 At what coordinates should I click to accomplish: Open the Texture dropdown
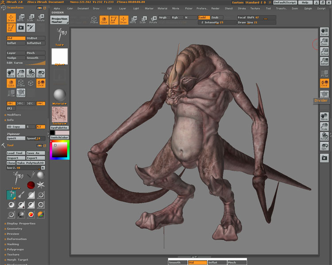tap(59, 124)
